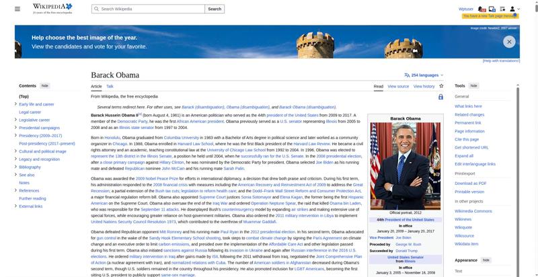Click the blue protection padlock icon
The height and width of the screenshot is (277, 538).
pos(440,97)
